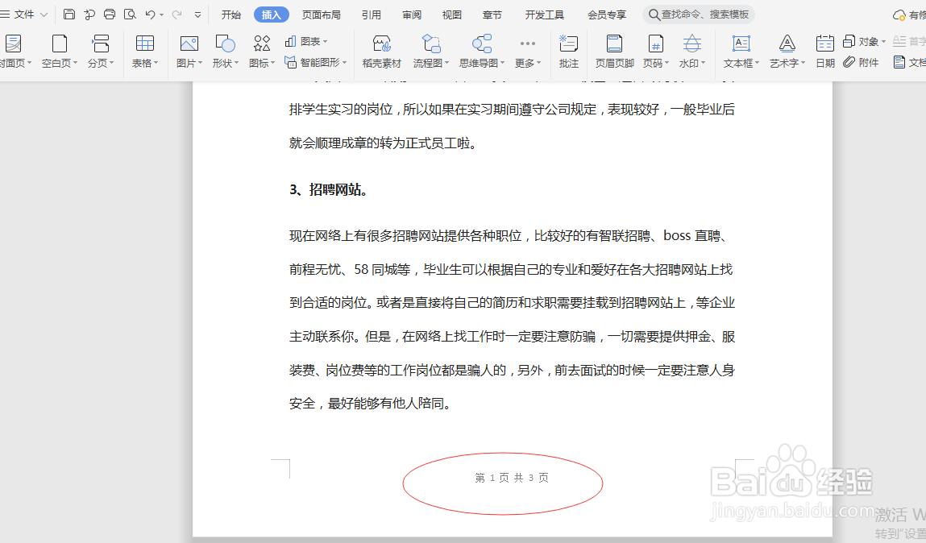This screenshot has height=543, width=926.
Task: Click the 水印 watermark icon
Action: point(692,44)
